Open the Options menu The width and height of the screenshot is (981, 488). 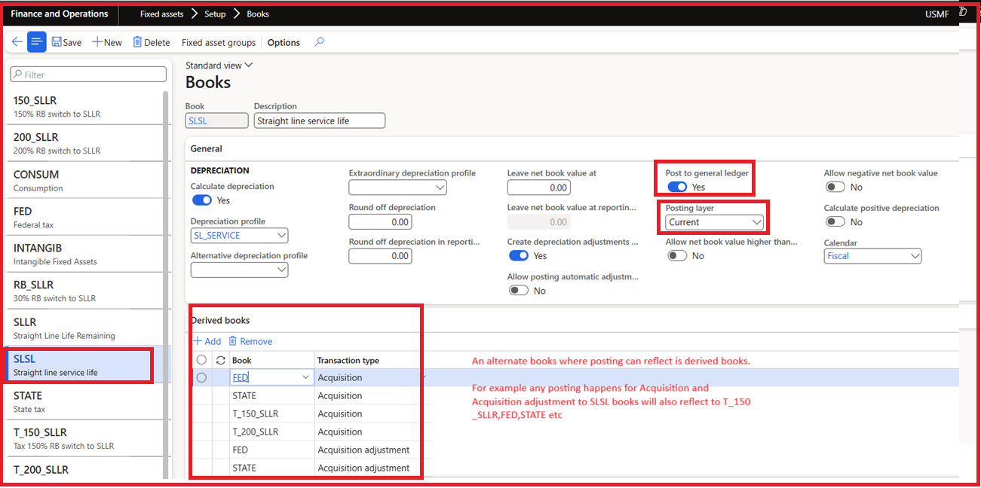coord(284,43)
